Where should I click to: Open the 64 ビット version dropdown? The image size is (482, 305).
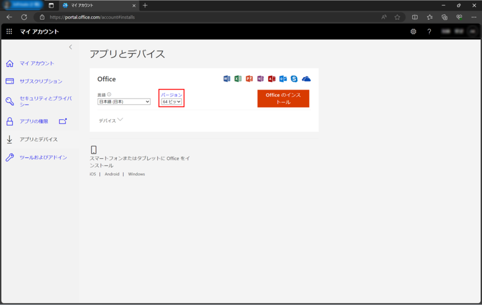pos(172,102)
